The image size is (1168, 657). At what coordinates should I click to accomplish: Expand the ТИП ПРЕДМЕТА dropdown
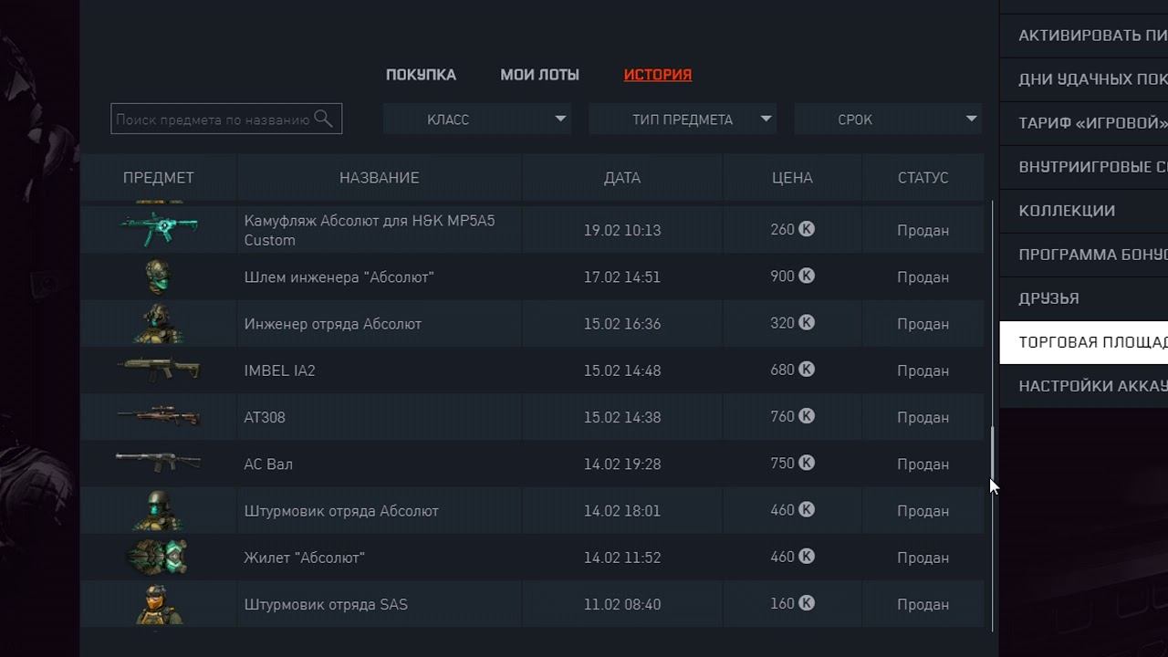(x=683, y=120)
